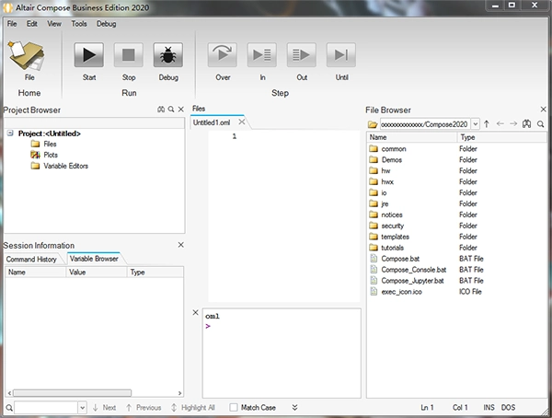Open the Tools menu

[79, 24]
